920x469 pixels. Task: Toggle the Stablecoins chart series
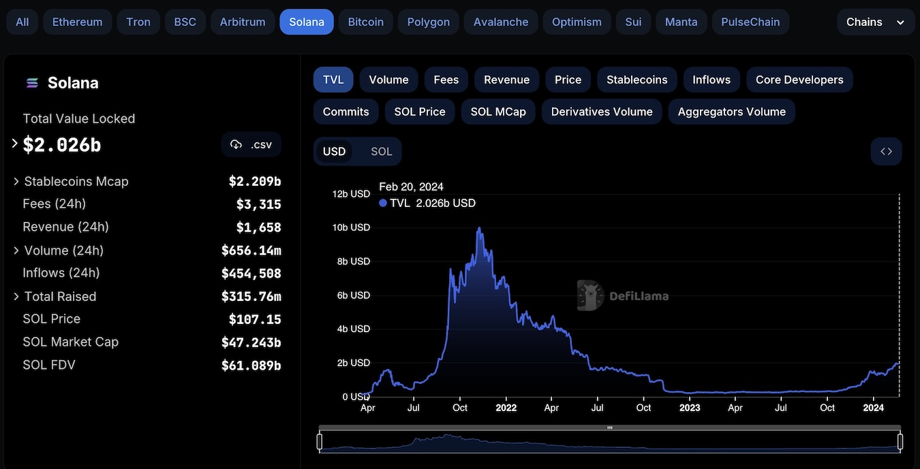[637, 80]
